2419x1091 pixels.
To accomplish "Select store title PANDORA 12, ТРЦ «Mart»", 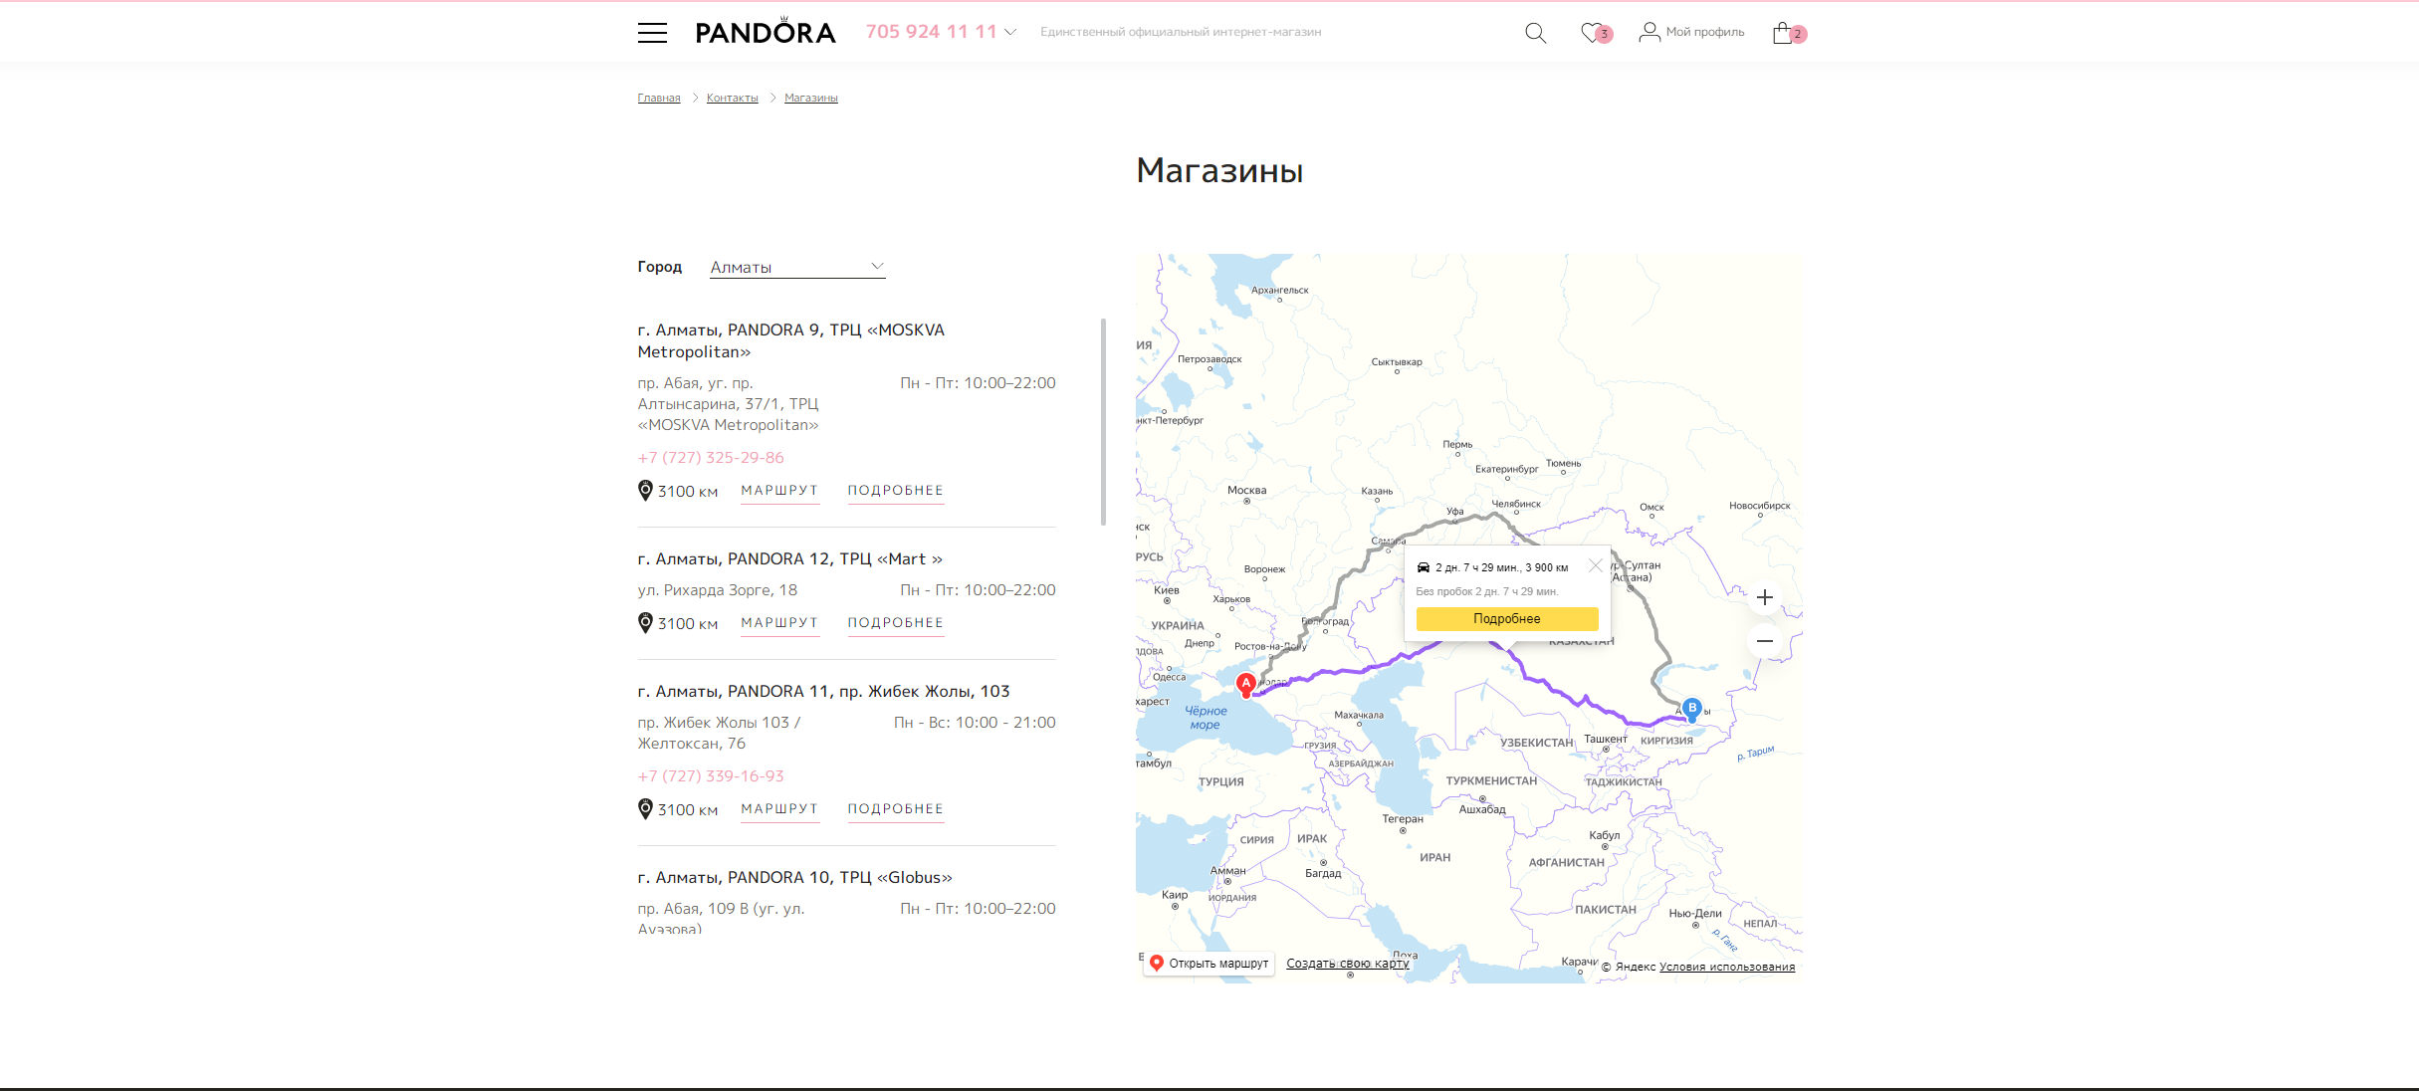I will [789, 559].
